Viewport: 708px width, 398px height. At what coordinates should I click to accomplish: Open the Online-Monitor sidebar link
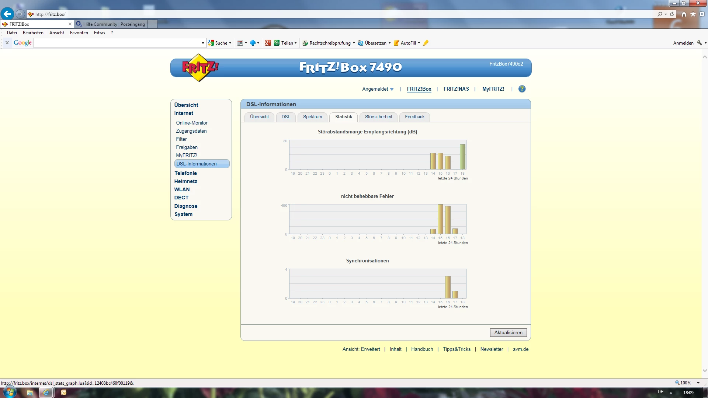[192, 123]
